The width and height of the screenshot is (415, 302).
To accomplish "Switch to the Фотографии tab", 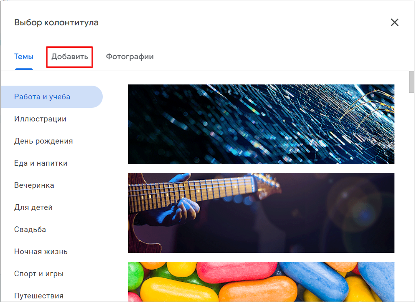I will pos(129,57).
